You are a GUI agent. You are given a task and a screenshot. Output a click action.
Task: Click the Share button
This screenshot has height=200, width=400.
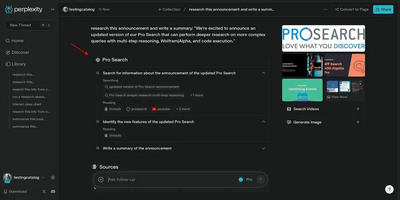383,9
